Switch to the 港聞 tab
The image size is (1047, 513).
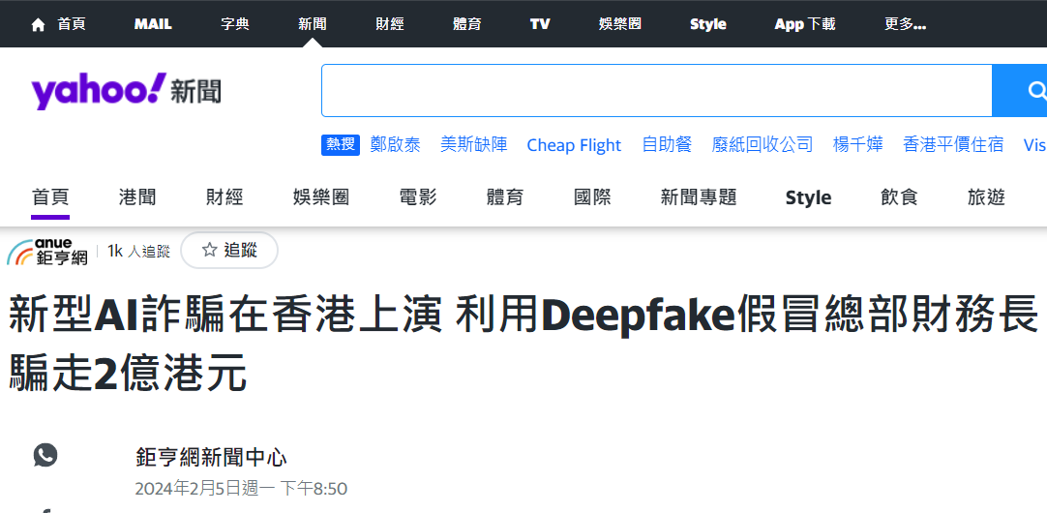(x=137, y=197)
